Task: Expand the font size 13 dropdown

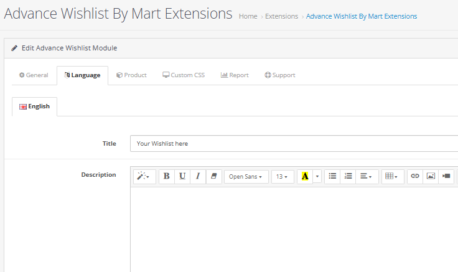Action: 283,177
